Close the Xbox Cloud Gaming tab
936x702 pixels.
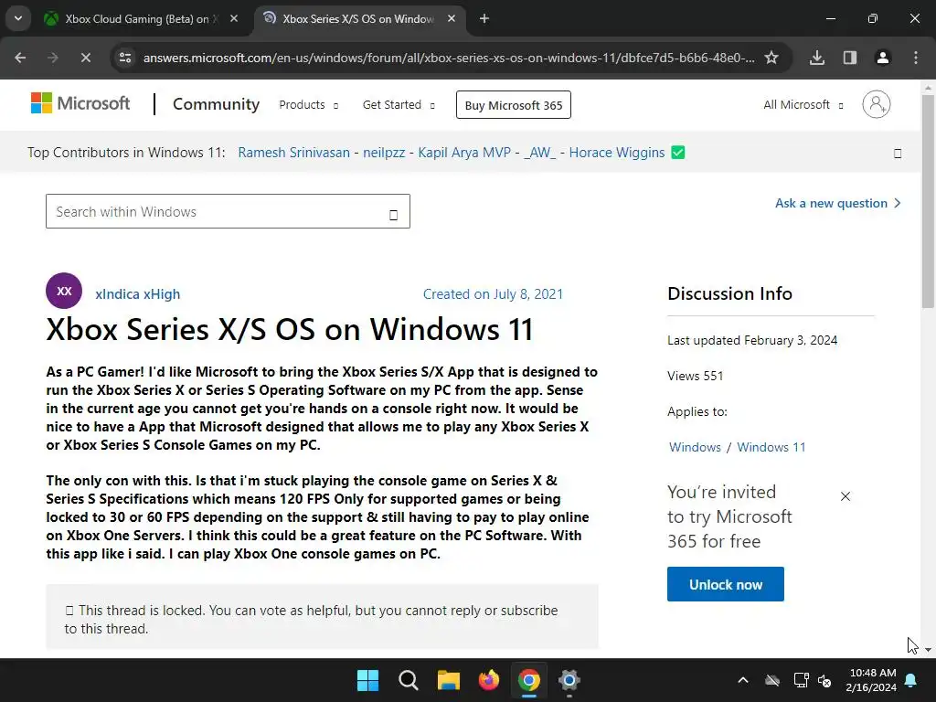point(234,18)
